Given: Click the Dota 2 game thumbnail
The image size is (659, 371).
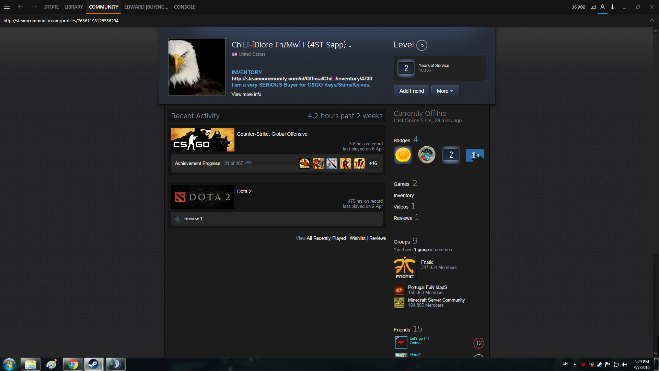Looking at the screenshot, I should (x=203, y=197).
